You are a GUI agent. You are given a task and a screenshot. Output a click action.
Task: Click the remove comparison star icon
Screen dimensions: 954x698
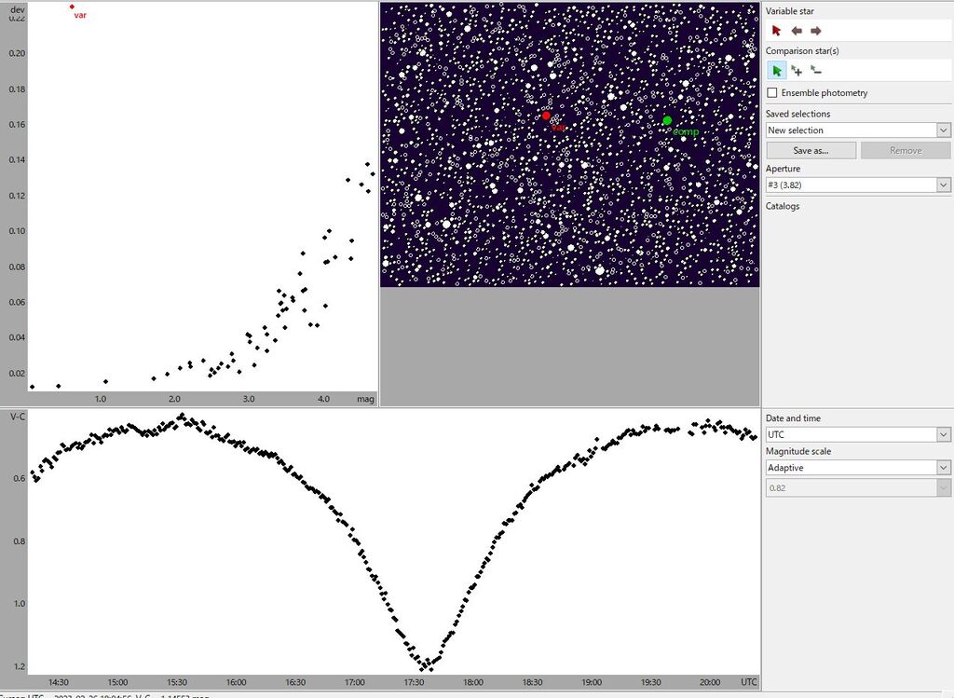pos(816,71)
